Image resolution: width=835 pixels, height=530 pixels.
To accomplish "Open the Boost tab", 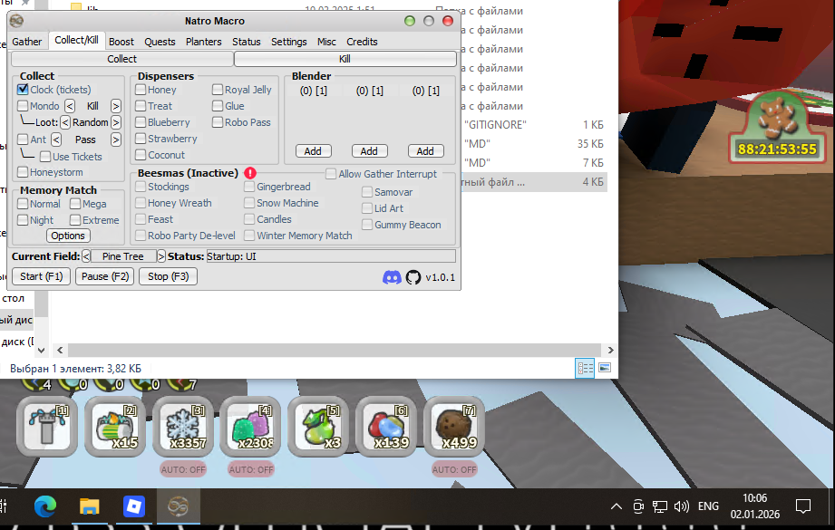I will [x=121, y=42].
